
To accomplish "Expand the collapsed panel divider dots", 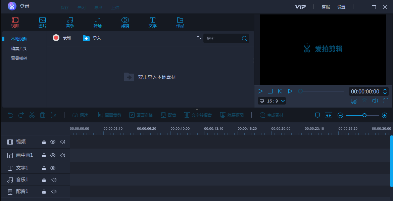I will tap(197, 109).
